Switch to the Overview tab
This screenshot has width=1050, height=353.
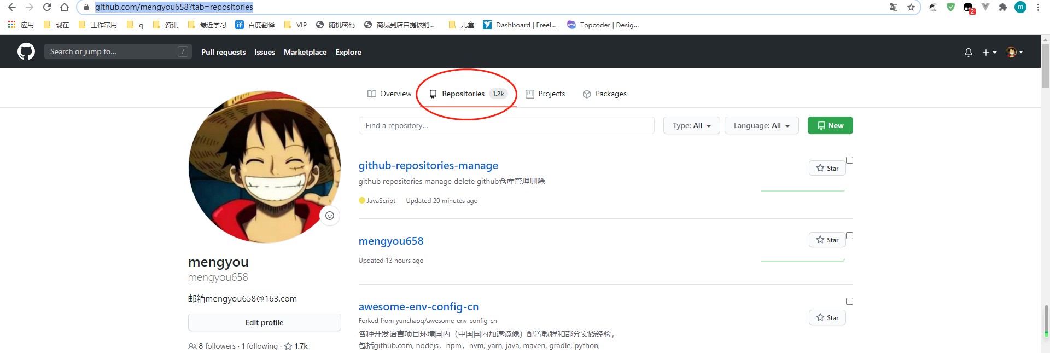(x=389, y=94)
